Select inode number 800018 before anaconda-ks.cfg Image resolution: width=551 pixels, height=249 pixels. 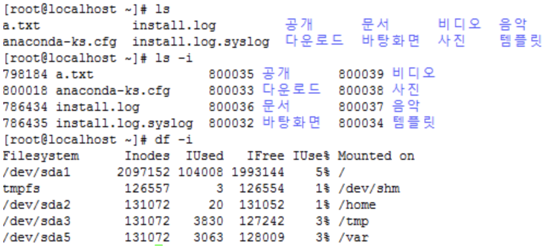[x=25, y=91]
